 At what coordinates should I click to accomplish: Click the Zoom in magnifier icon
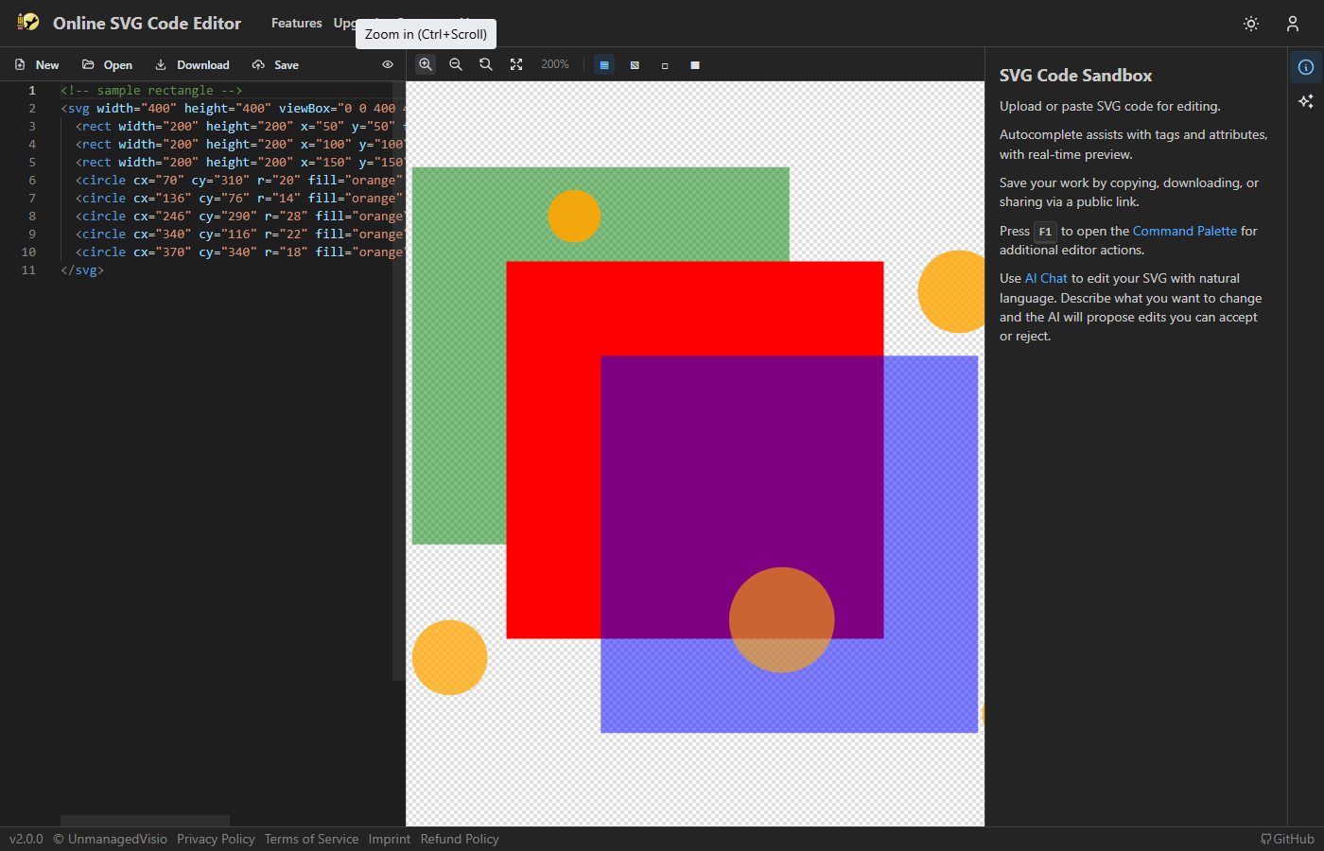pyautogui.click(x=426, y=64)
